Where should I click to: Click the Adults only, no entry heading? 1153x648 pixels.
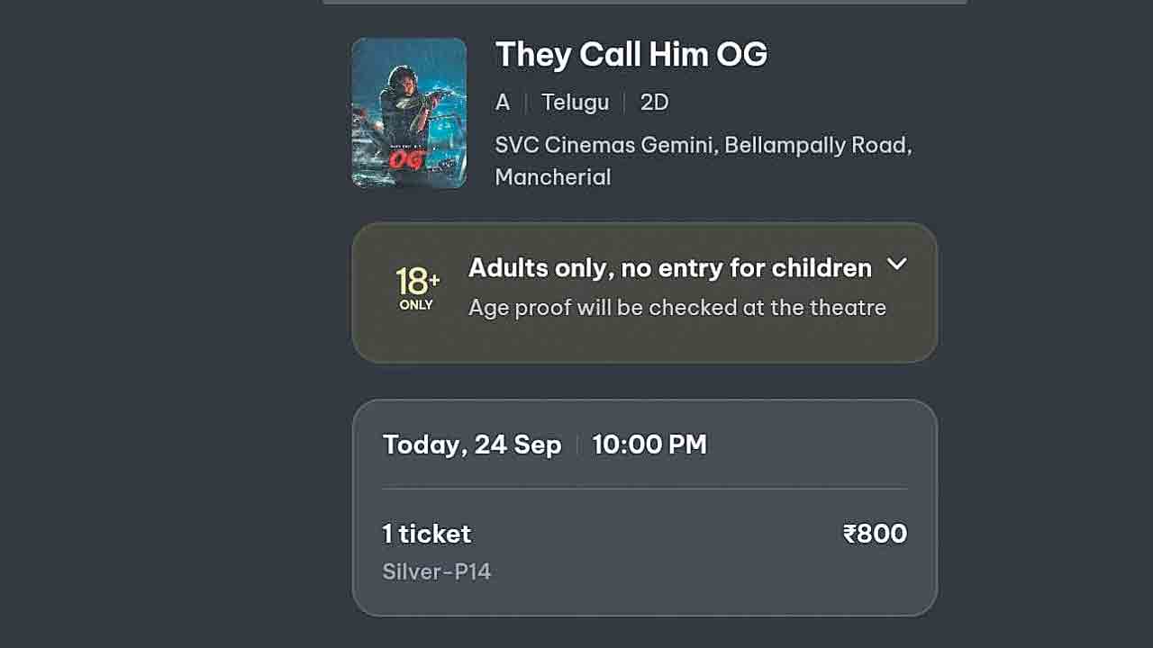[x=669, y=267]
